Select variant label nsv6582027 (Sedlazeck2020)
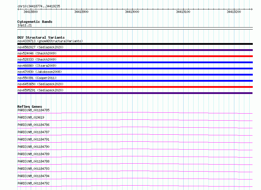Image resolution: width=261 pixels, height=190 pixels. 40,47
